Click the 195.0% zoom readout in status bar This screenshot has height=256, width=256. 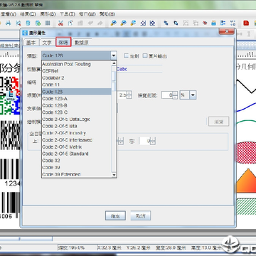(x=71, y=247)
